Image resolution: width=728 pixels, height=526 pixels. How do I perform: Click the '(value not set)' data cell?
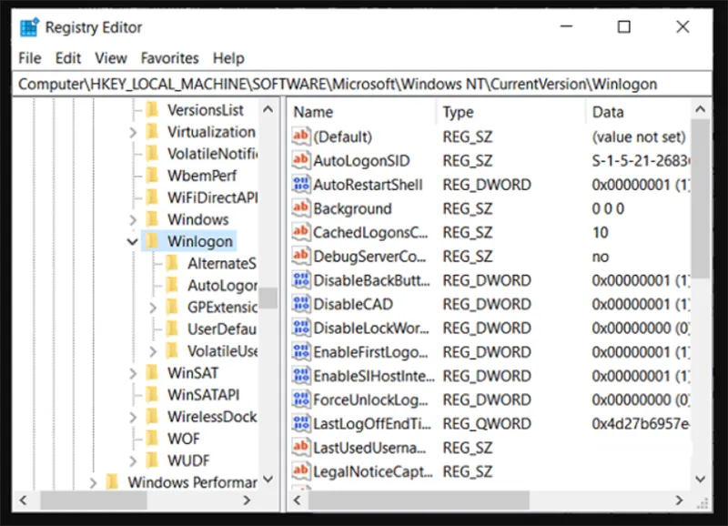639,137
